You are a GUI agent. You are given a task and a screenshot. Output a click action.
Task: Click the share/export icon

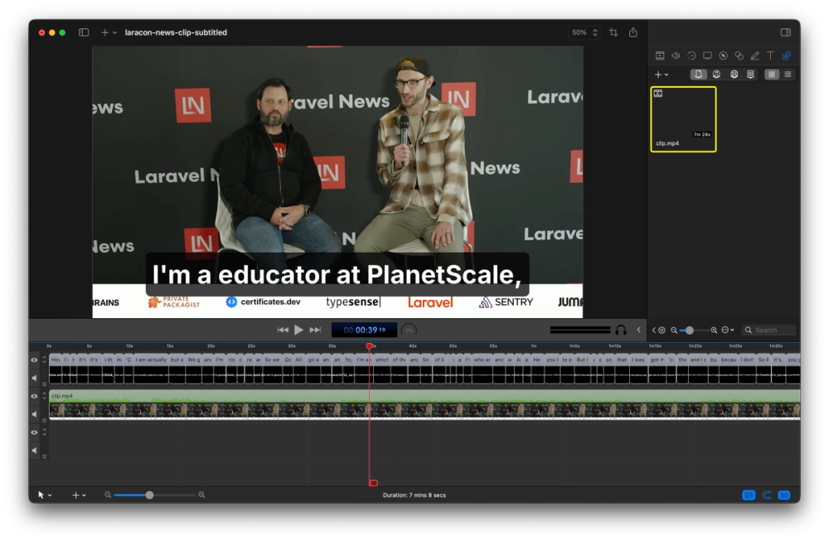633,32
